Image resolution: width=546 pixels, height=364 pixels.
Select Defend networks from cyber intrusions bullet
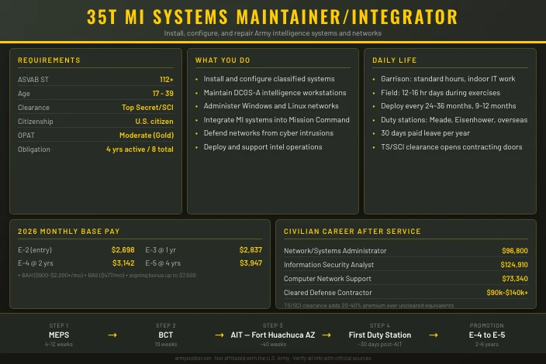[268, 132]
